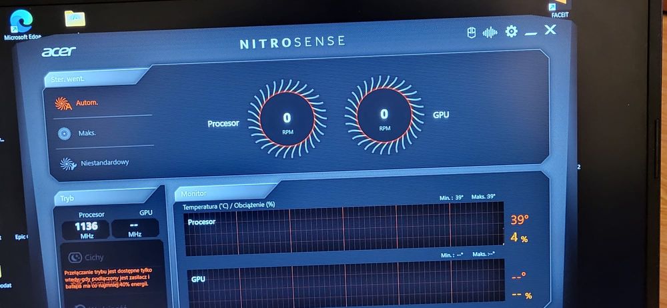Click the power mode switching warning text
667x308 pixels.
tap(107, 277)
